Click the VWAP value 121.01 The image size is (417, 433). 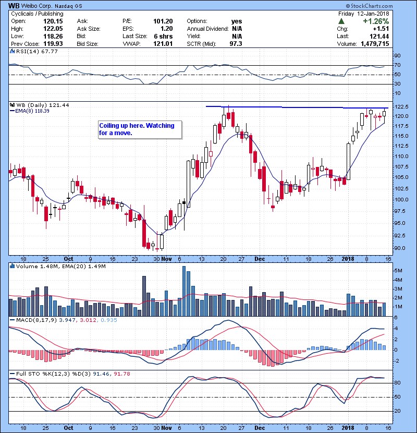[163, 44]
